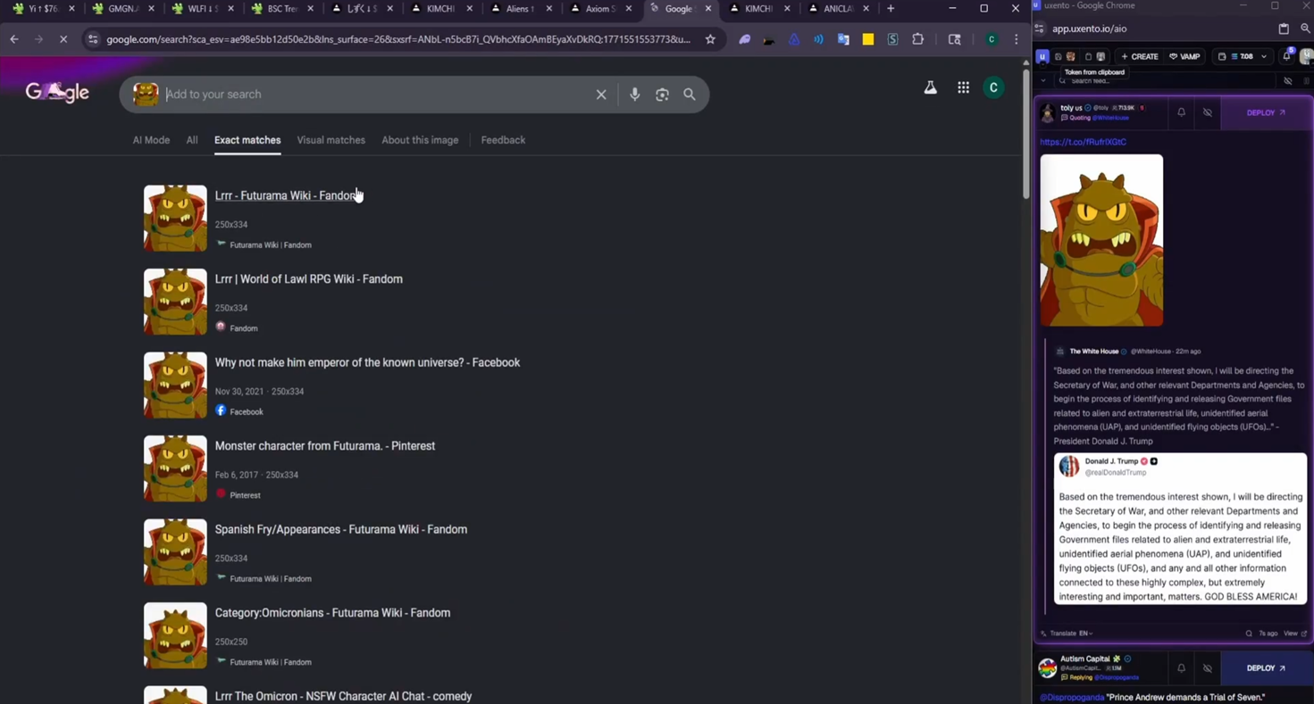Hide toly post with crossed-eye icon

tap(1208, 112)
